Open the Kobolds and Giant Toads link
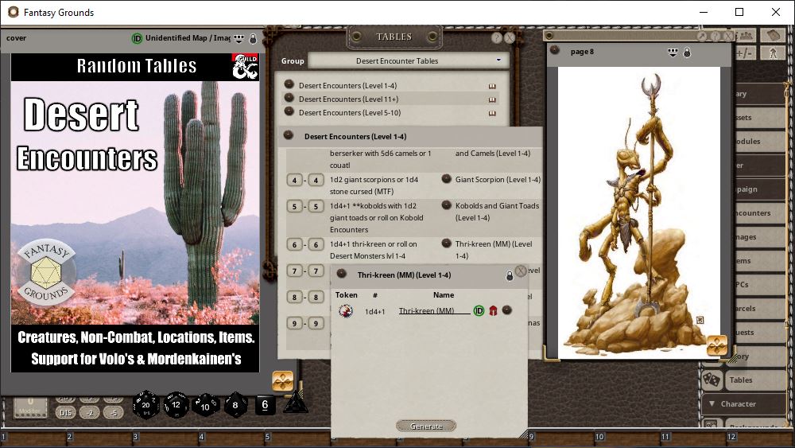Screen dimensions: 795x448 click(x=446, y=205)
